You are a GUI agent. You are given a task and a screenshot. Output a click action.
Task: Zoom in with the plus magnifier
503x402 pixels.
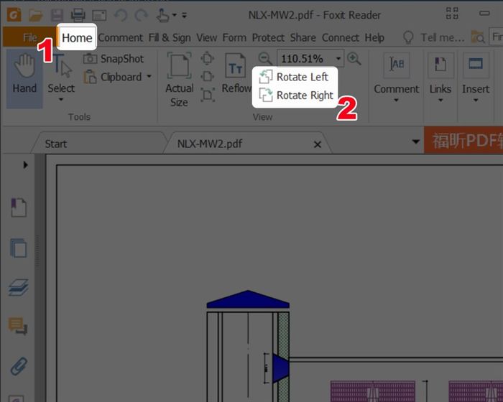coord(354,59)
